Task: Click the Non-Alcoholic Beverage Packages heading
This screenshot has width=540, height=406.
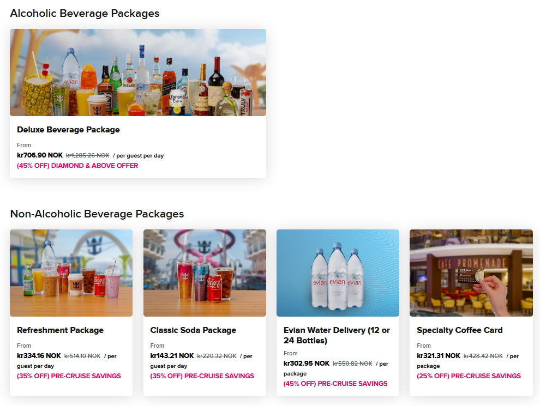Action: click(97, 214)
